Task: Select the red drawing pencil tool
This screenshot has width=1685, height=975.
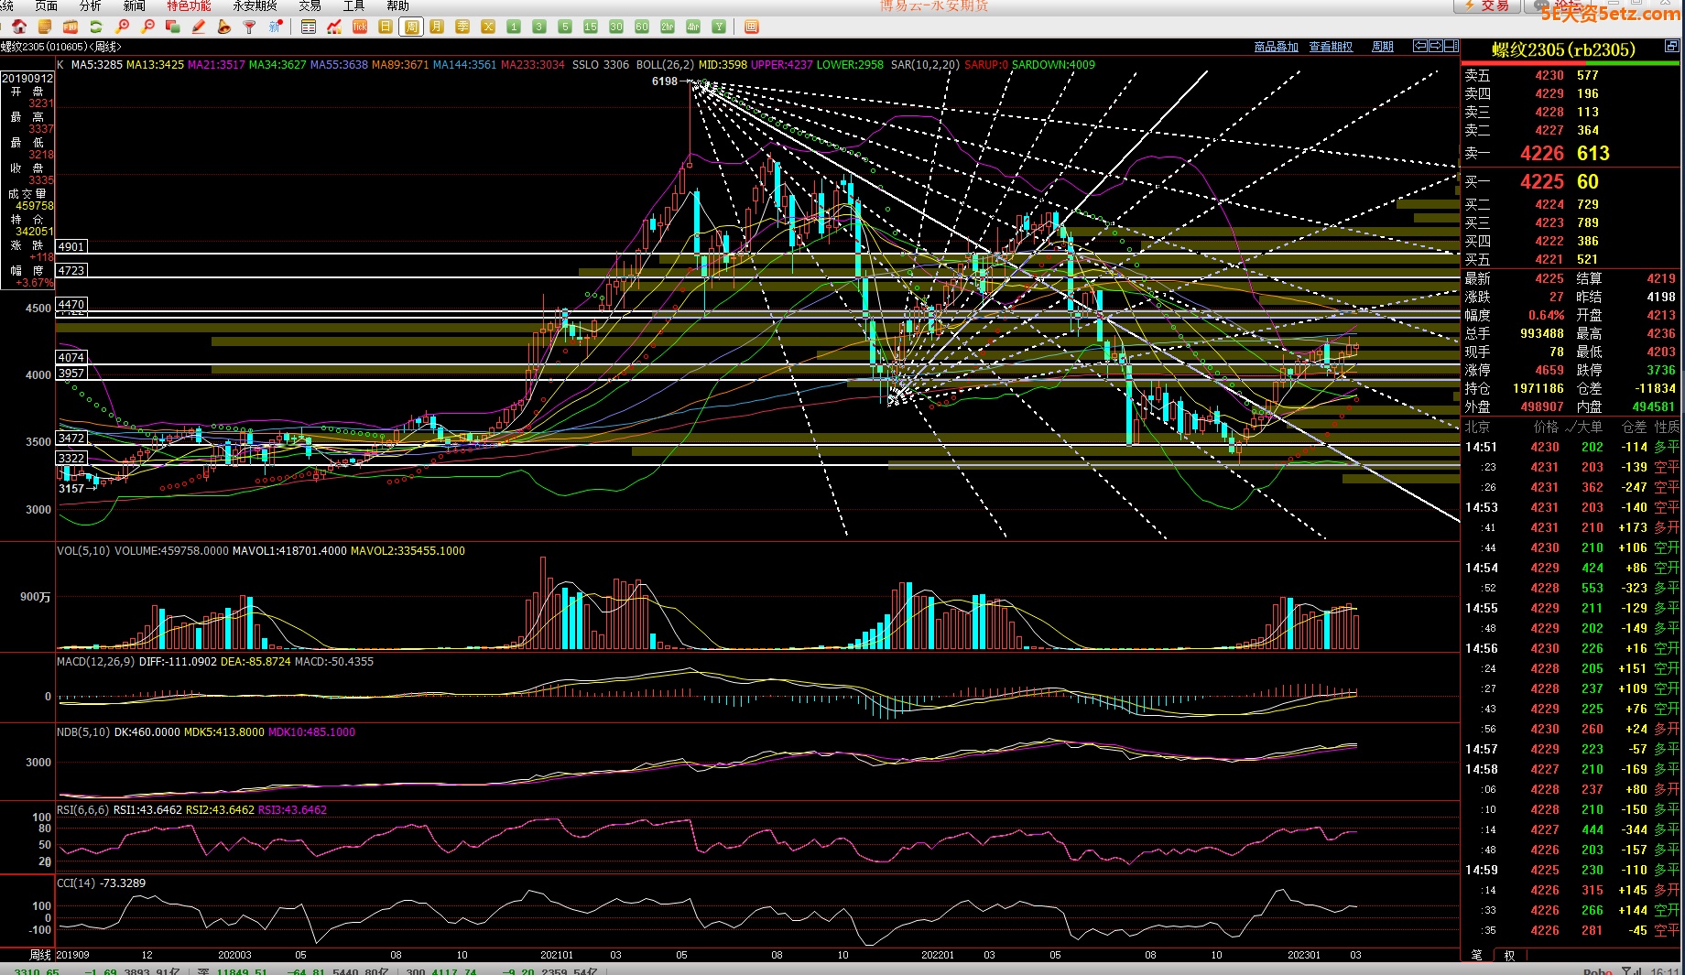Action: coord(198,27)
